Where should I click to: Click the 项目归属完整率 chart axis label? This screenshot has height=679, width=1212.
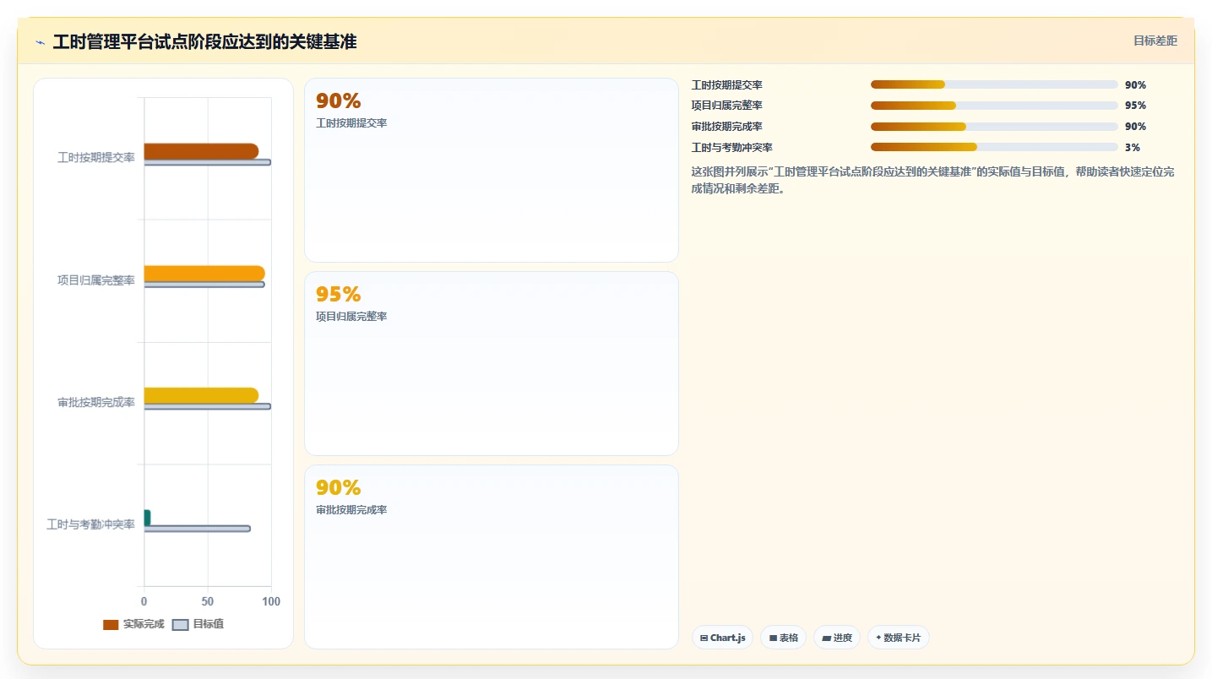point(96,280)
